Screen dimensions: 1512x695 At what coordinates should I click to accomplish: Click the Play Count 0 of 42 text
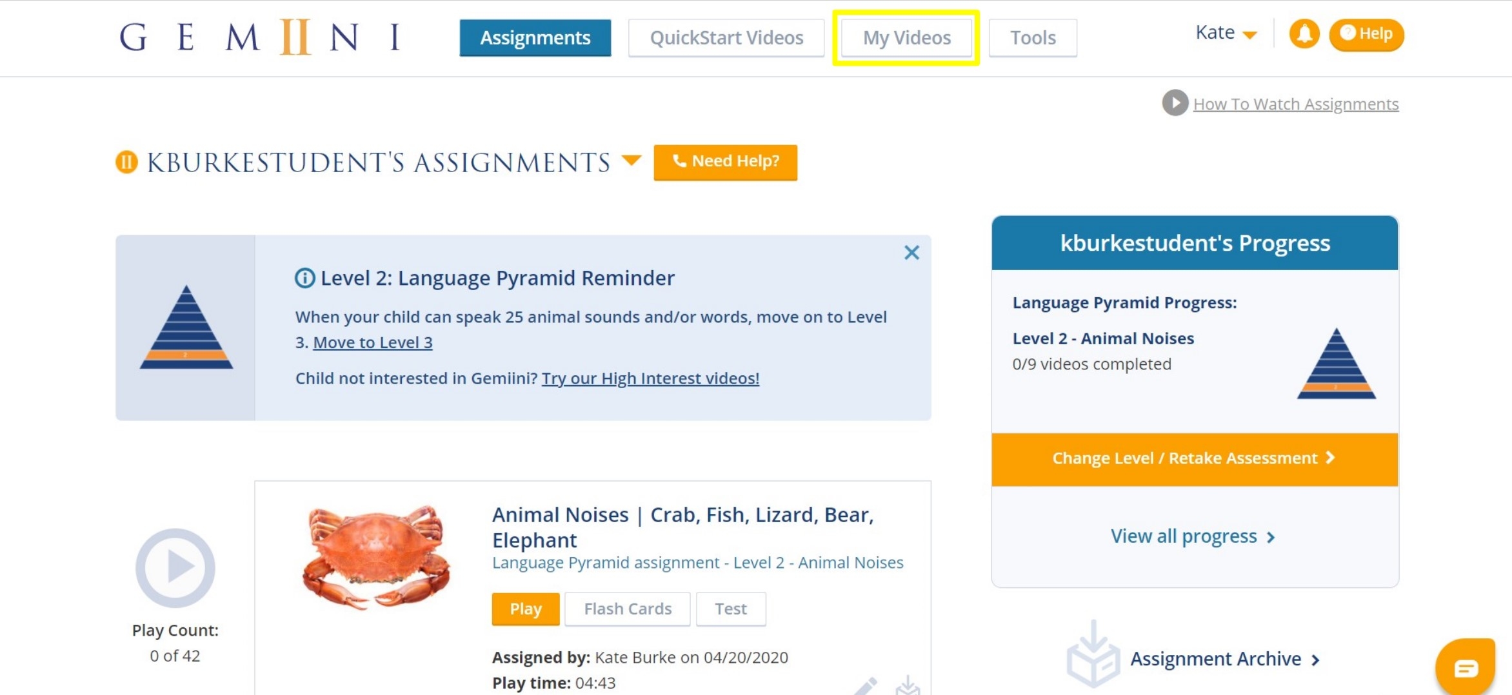pos(175,643)
